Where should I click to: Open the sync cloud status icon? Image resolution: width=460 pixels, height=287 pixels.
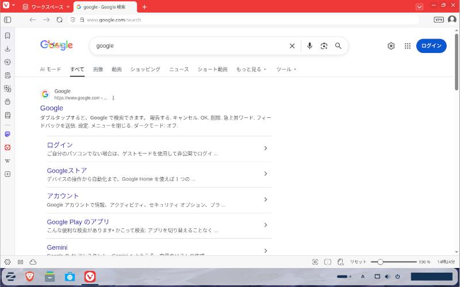click(33, 262)
